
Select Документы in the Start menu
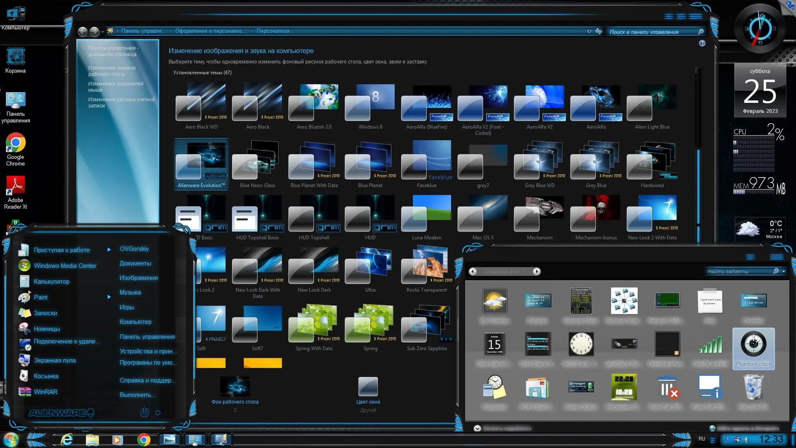point(135,263)
